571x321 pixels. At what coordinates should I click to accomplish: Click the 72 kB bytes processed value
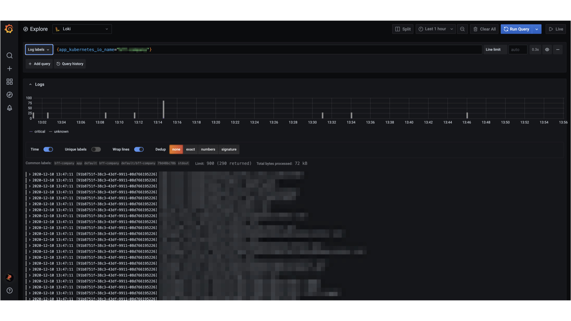coord(301,163)
